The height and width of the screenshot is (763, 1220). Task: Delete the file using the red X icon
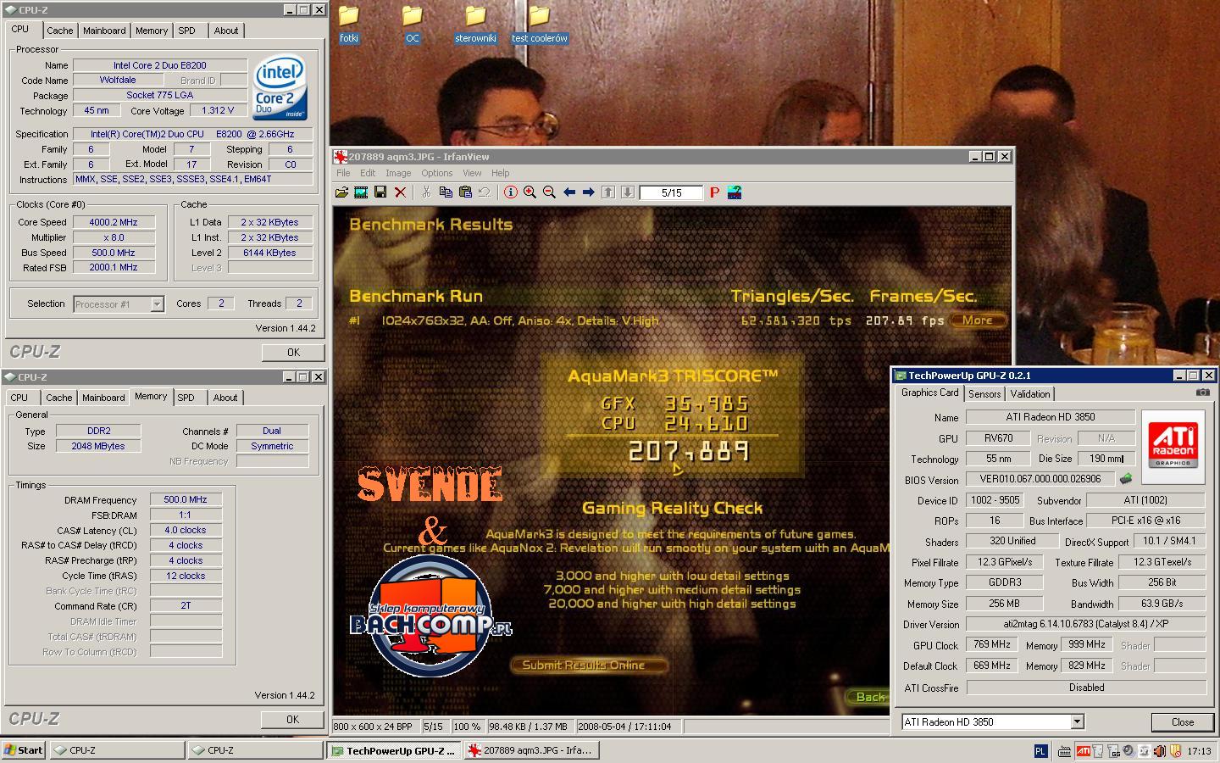tap(400, 192)
